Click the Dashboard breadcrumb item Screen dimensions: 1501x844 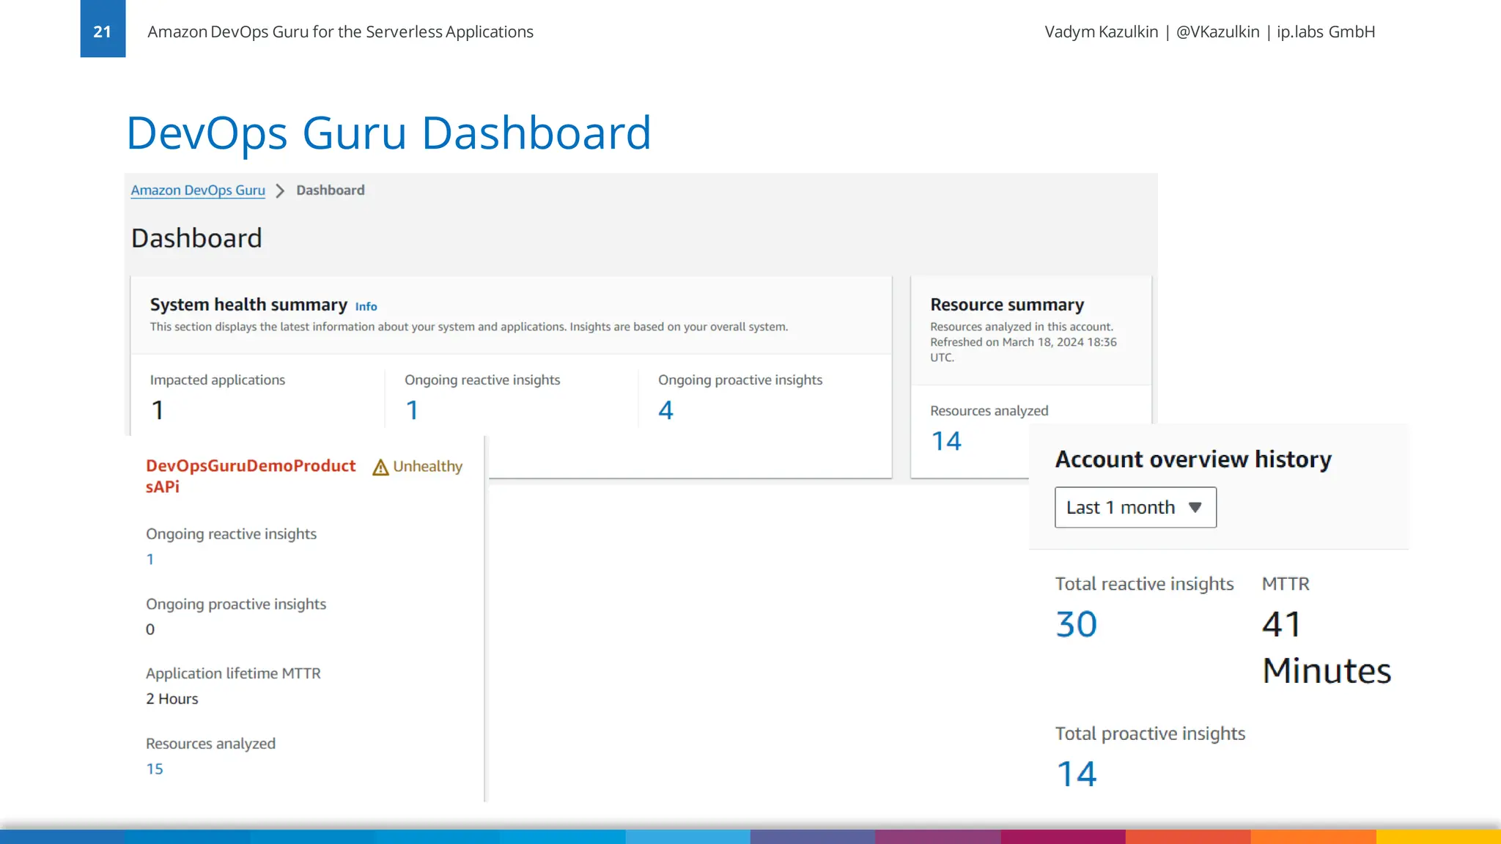click(330, 190)
